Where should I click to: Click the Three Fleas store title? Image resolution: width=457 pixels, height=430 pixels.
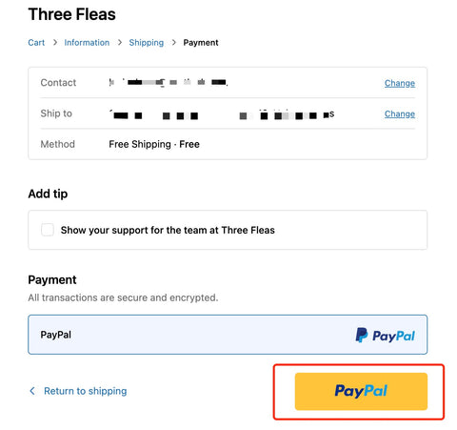[72, 14]
